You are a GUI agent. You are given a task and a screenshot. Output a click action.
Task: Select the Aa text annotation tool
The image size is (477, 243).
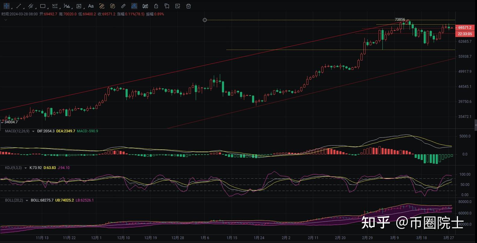point(91,6)
